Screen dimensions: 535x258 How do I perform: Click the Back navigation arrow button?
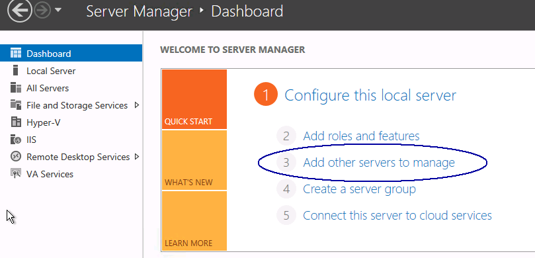coord(20,11)
